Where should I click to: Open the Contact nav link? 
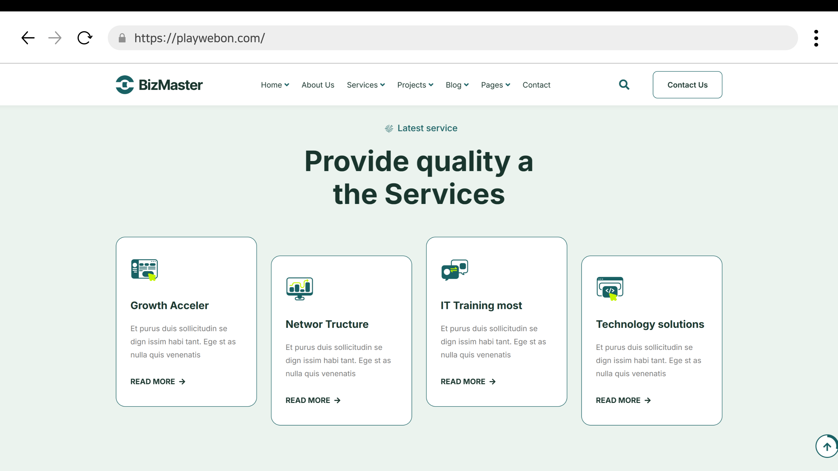tap(536, 85)
